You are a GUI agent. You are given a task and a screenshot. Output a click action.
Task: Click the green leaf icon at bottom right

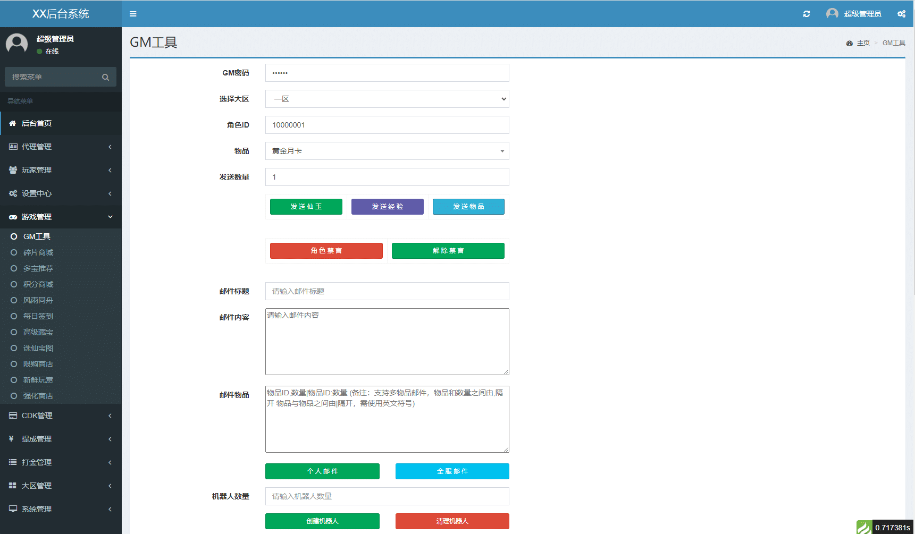pos(864,527)
